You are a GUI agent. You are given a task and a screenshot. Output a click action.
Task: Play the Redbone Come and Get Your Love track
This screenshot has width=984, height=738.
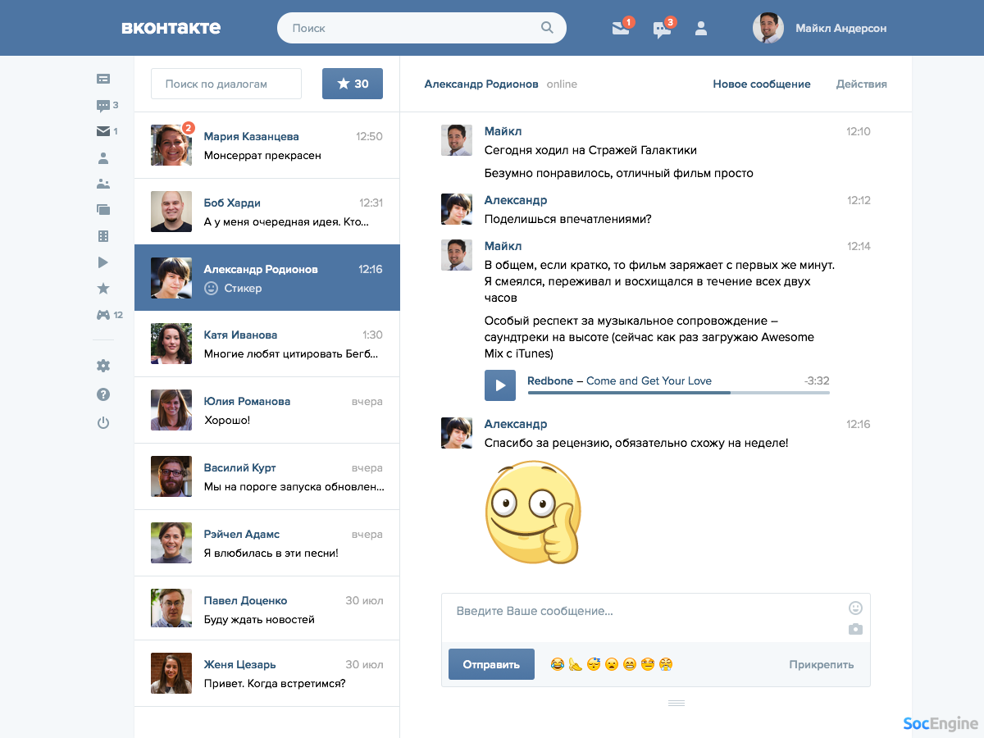pyautogui.click(x=500, y=385)
